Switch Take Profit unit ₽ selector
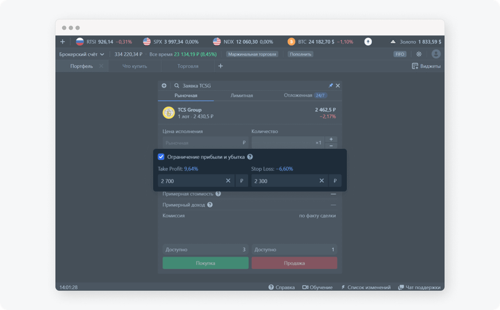500x310 pixels. click(x=241, y=181)
